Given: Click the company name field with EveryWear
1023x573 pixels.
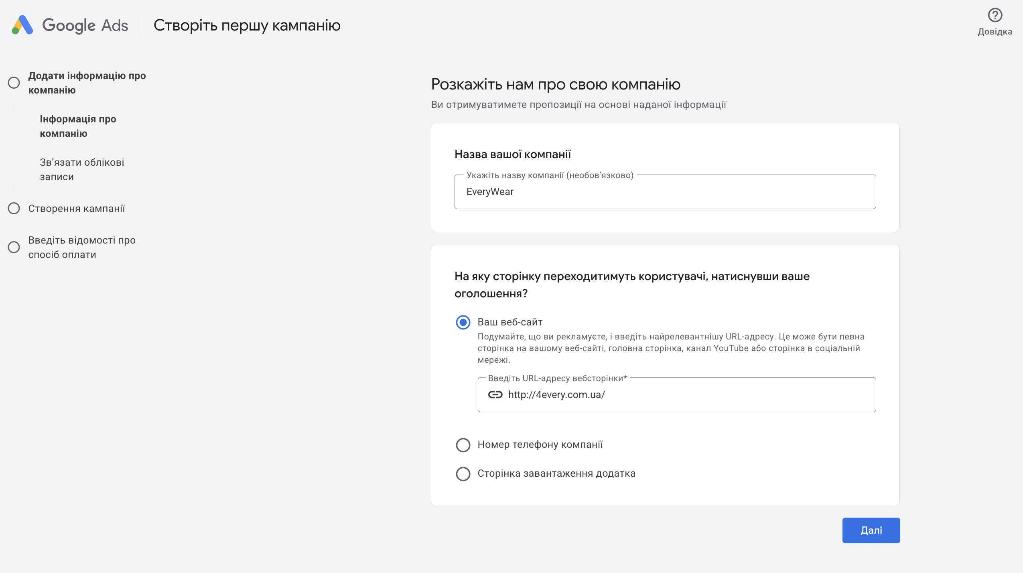Looking at the screenshot, I should (664, 192).
